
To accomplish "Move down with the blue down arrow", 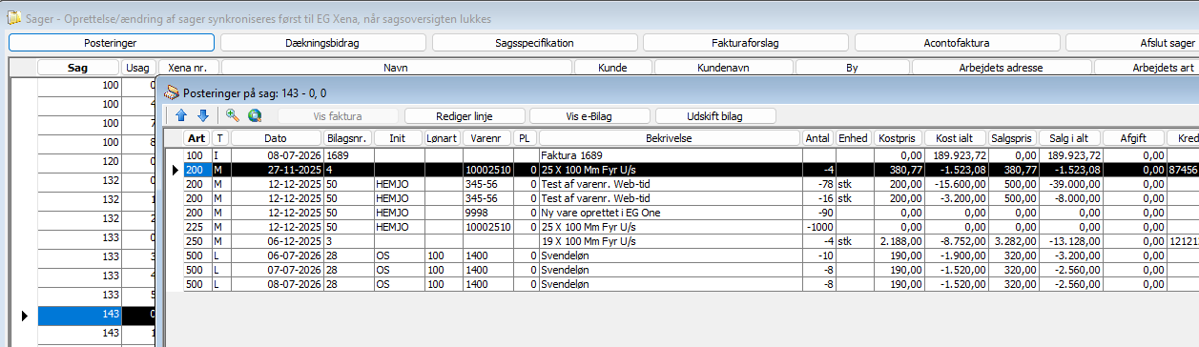I will pyautogui.click(x=202, y=115).
